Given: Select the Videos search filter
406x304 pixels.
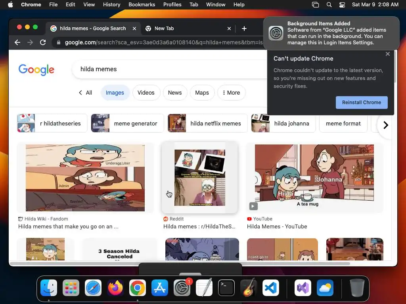Looking at the screenshot, I should (x=146, y=93).
